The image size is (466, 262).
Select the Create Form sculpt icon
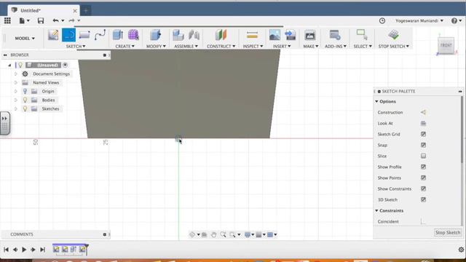click(133, 35)
